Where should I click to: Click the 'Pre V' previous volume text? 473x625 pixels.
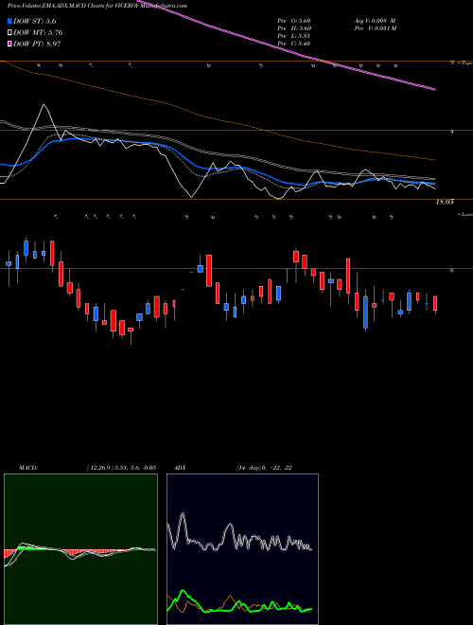point(375,28)
